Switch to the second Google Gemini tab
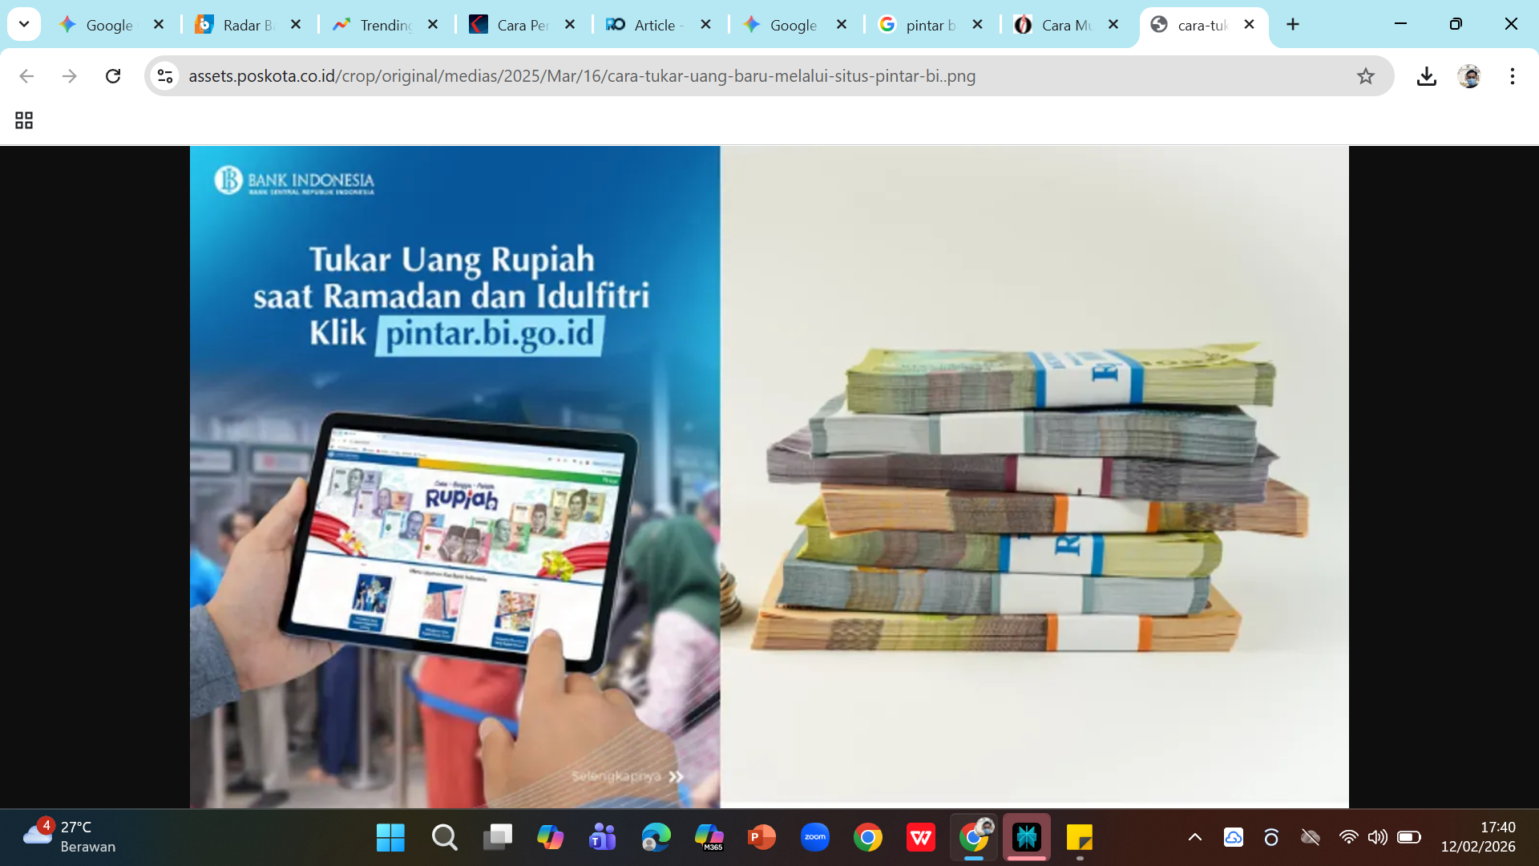Viewport: 1539px width, 866px height. click(x=792, y=25)
